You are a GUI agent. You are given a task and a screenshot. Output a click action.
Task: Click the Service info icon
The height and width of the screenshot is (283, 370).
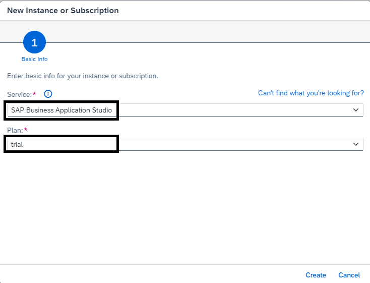[x=48, y=94]
